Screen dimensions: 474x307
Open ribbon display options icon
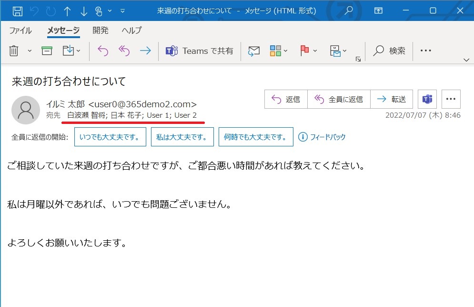pyautogui.click(x=378, y=10)
